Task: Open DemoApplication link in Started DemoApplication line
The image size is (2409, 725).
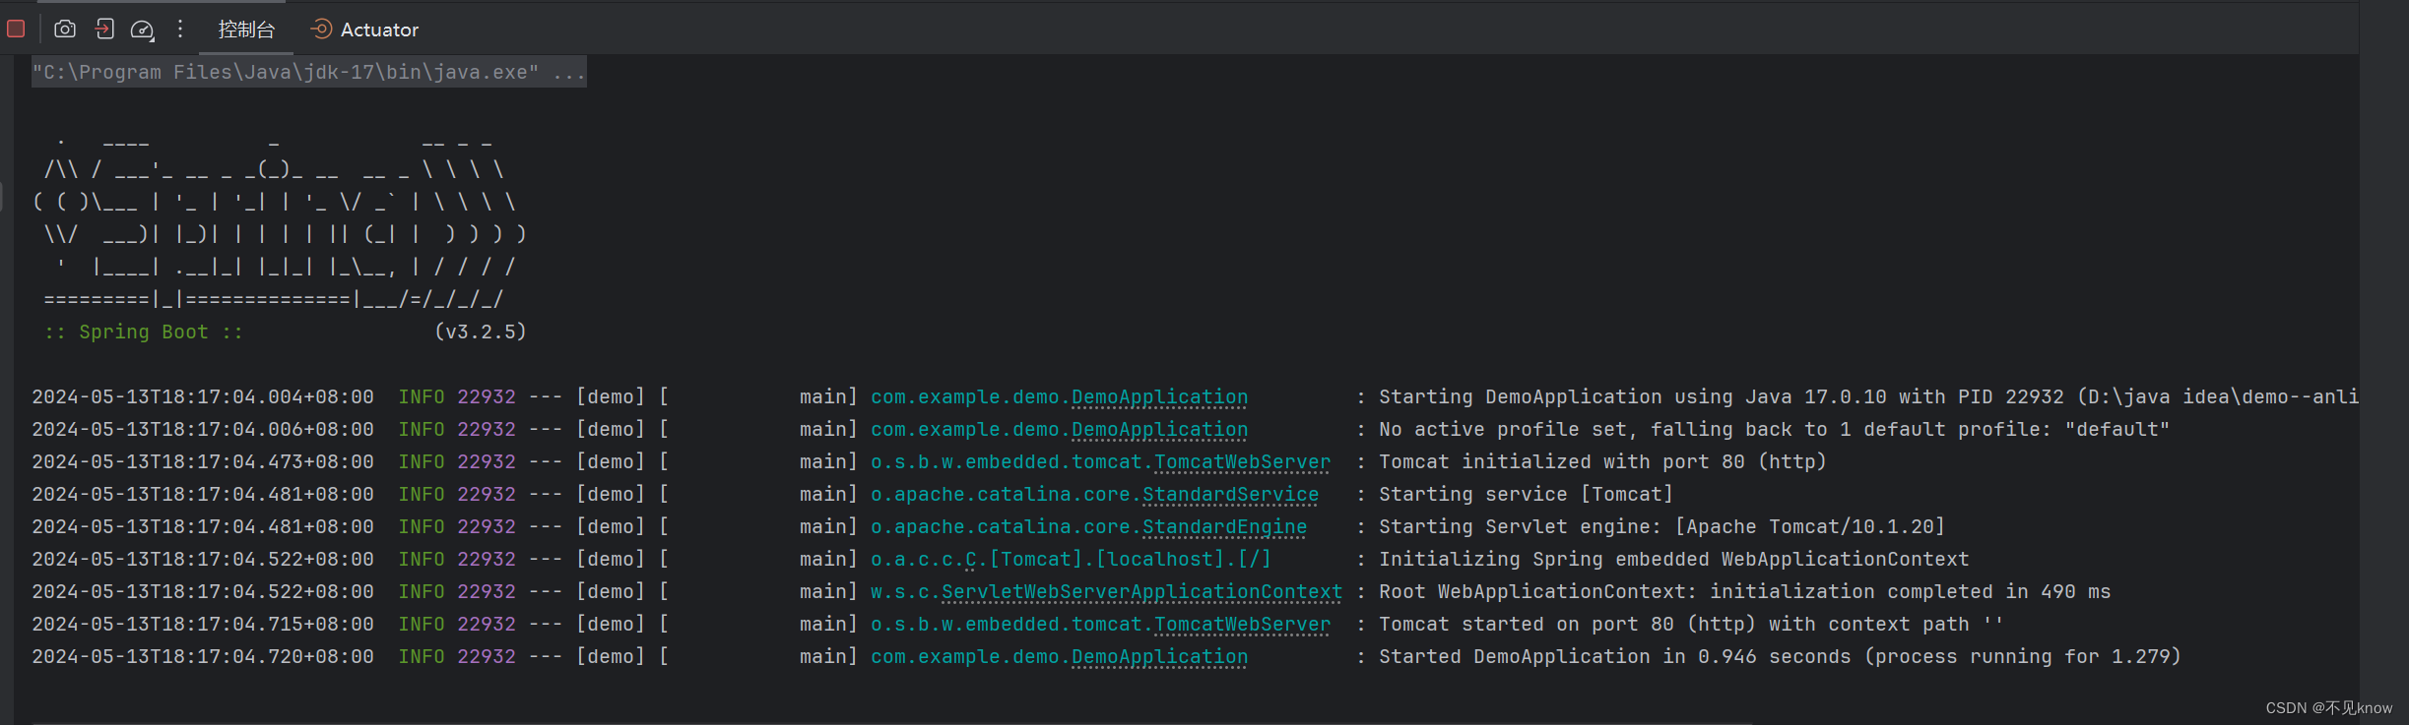Action: [x=1159, y=656]
